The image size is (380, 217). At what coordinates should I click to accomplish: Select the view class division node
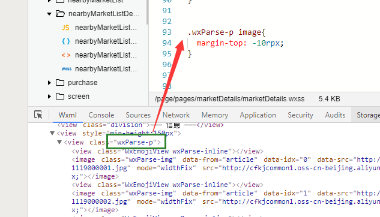tap(140, 125)
